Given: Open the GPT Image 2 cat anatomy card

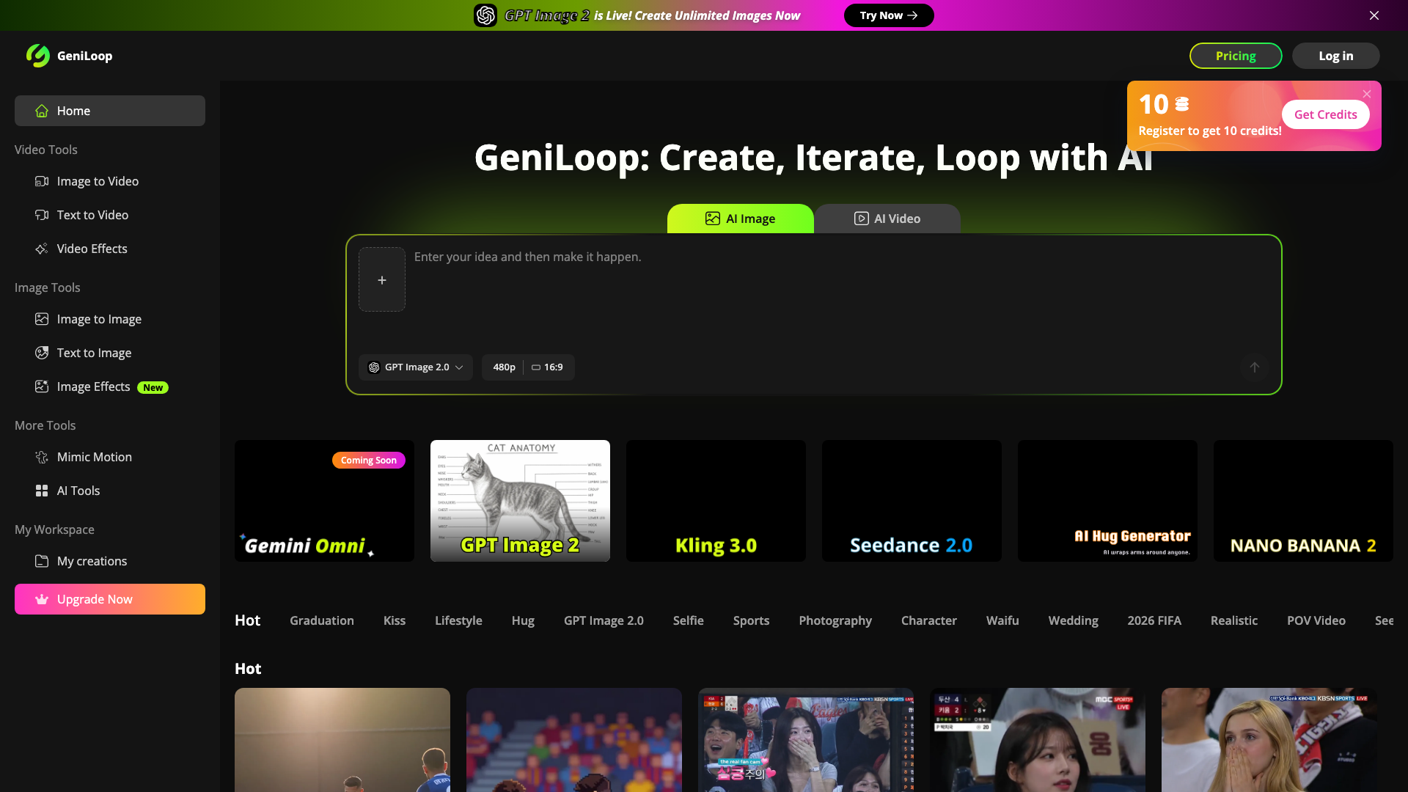Looking at the screenshot, I should [520, 501].
